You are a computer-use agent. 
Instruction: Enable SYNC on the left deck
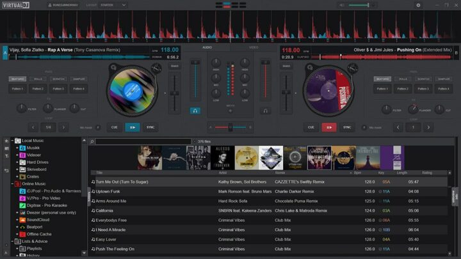coord(150,127)
